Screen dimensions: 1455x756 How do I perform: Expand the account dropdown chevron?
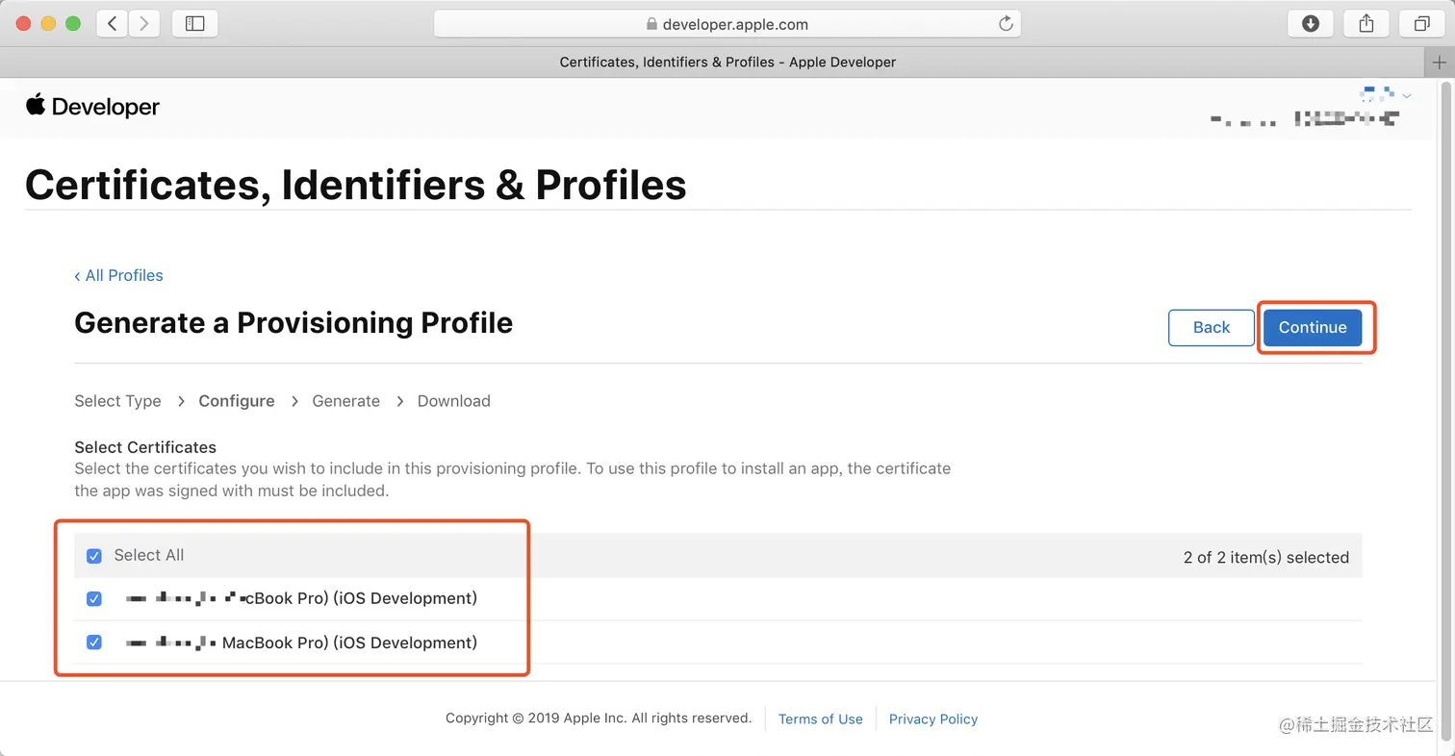coord(1407,95)
